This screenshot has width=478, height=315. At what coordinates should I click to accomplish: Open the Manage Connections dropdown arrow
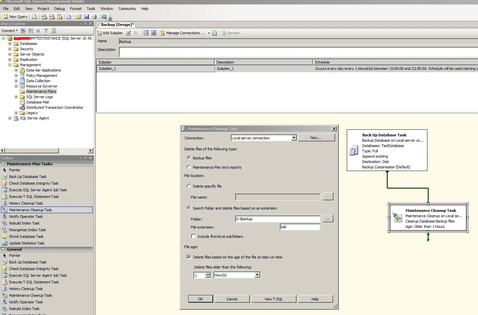pos(209,33)
